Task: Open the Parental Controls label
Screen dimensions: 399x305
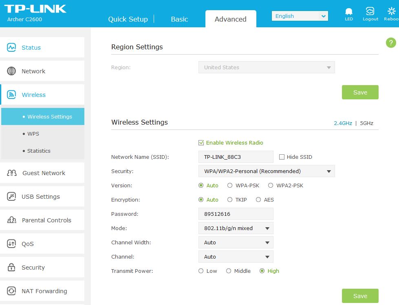Action: click(x=46, y=220)
